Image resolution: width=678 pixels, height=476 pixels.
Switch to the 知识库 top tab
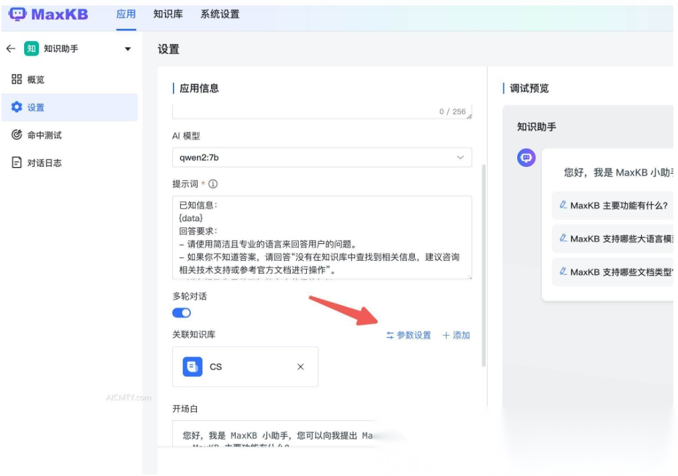(x=168, y=14)
